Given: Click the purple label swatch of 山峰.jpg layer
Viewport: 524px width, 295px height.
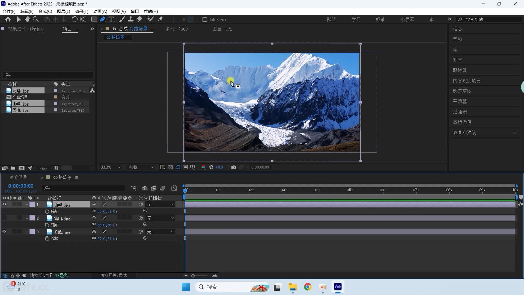Looking at the screenshot, I should pyautogui.click(x=32, y=204).
